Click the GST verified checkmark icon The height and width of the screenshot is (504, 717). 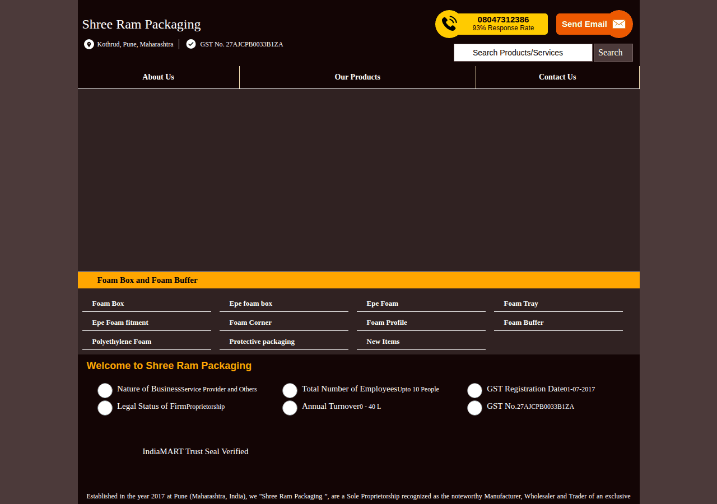tap(191, 44)
